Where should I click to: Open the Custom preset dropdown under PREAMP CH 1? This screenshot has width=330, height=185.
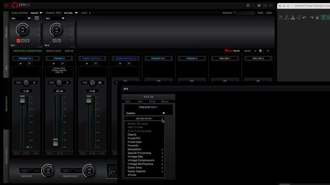145,113
